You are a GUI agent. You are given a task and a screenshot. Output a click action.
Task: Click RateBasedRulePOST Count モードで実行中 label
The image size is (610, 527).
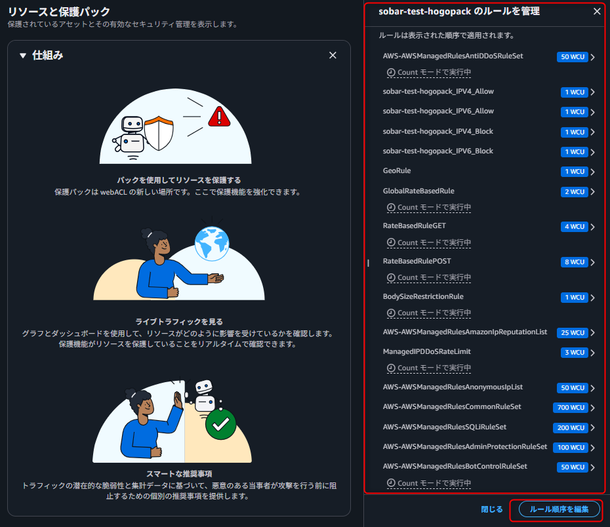pyautogui.click(x=434, y=278)
